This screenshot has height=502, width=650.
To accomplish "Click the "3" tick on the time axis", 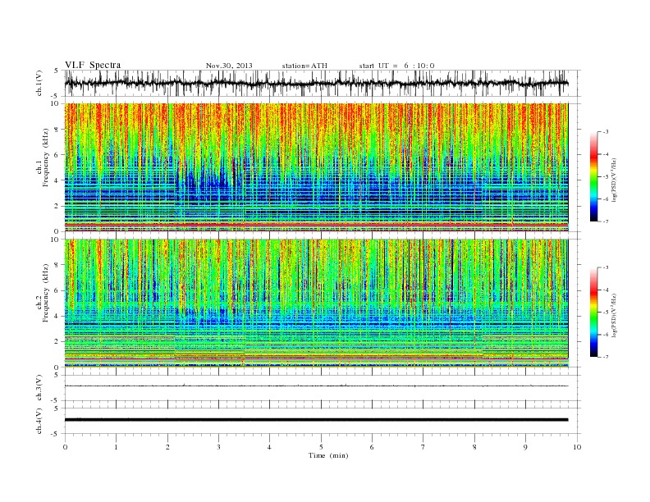I will click(x=218, y=447).
